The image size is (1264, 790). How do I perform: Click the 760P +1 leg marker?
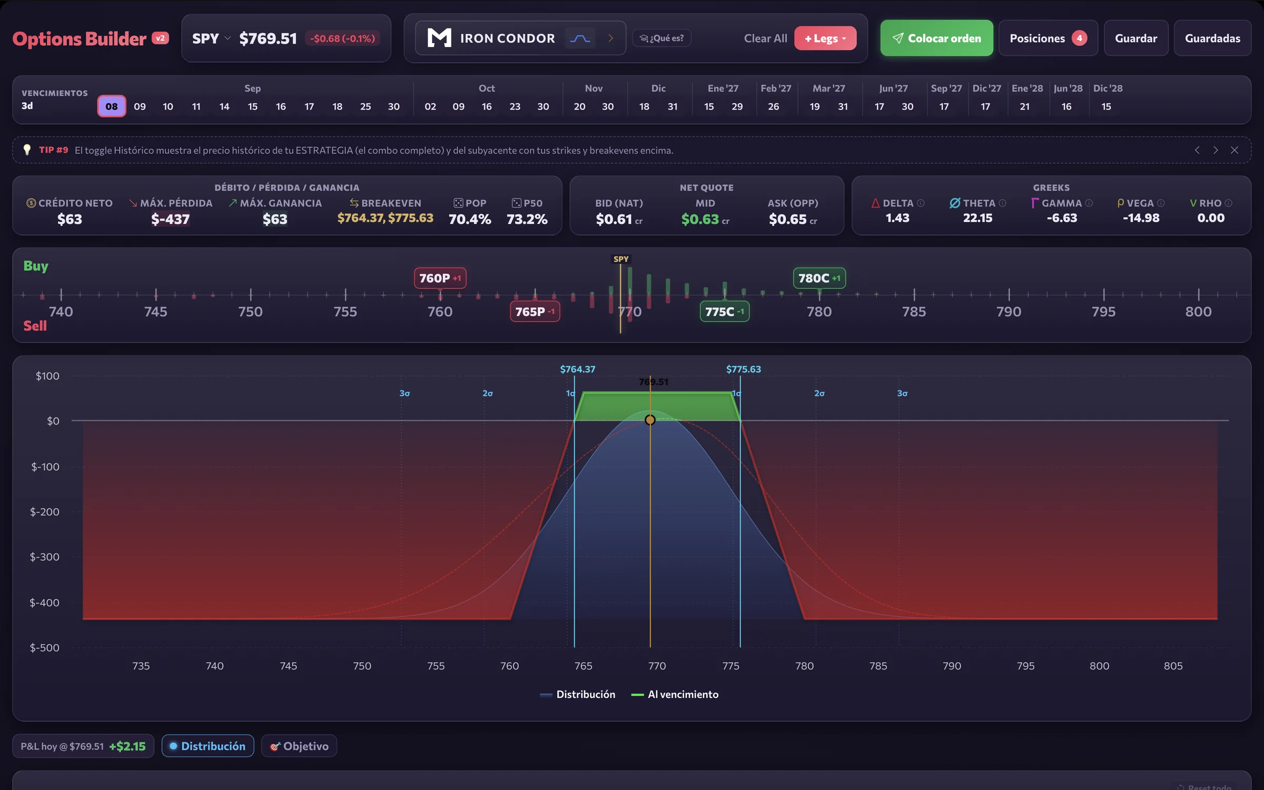(x=440, y=278)
